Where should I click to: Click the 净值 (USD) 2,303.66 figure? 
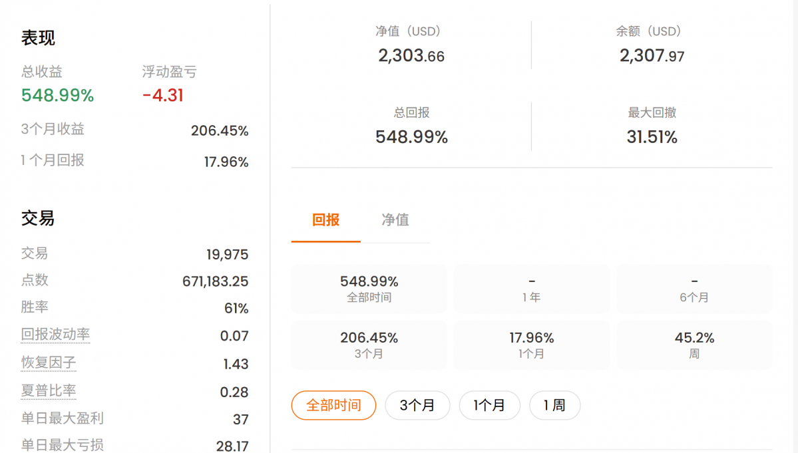tap(411, 55)
